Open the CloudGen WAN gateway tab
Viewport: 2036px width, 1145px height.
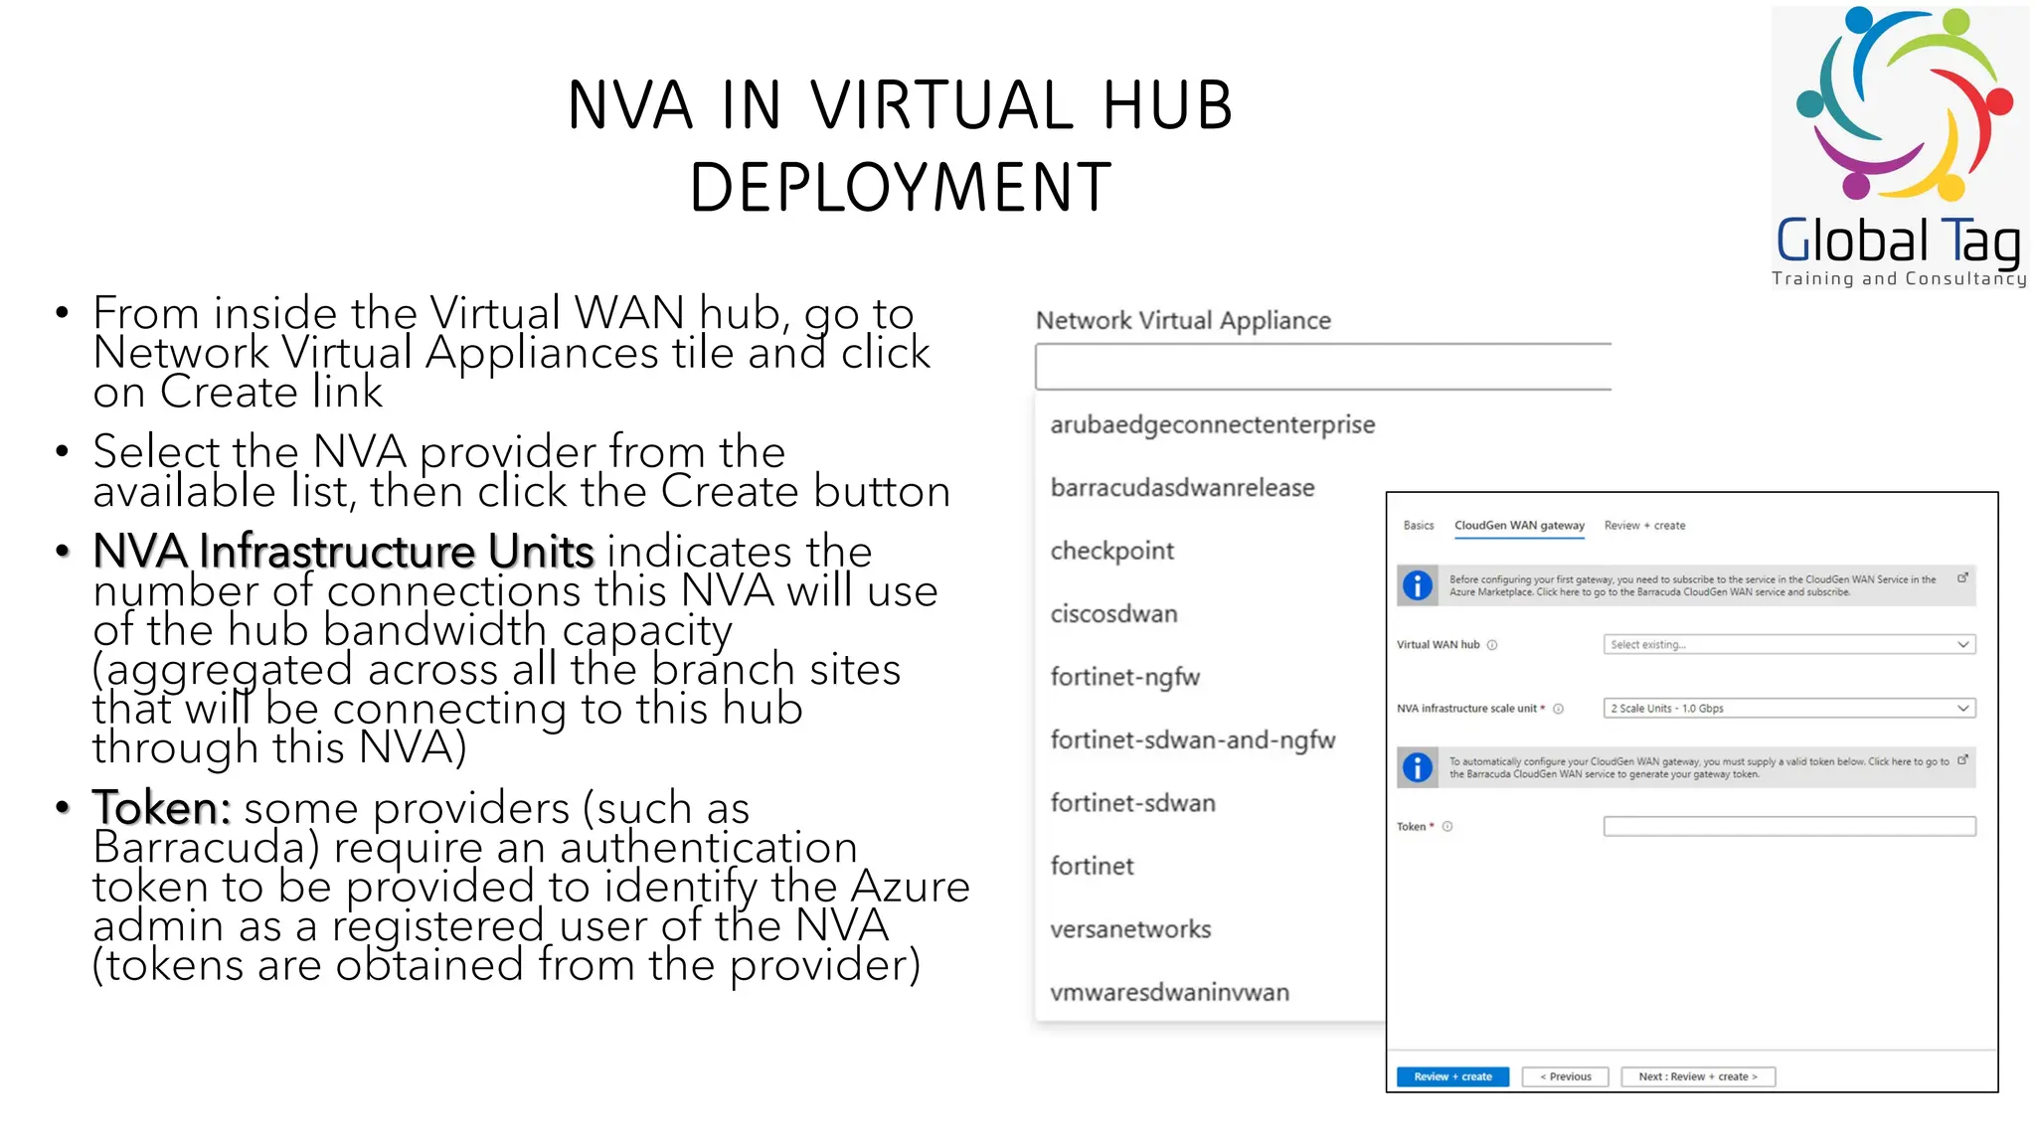pyautogui.click(x=1519, y=525)
